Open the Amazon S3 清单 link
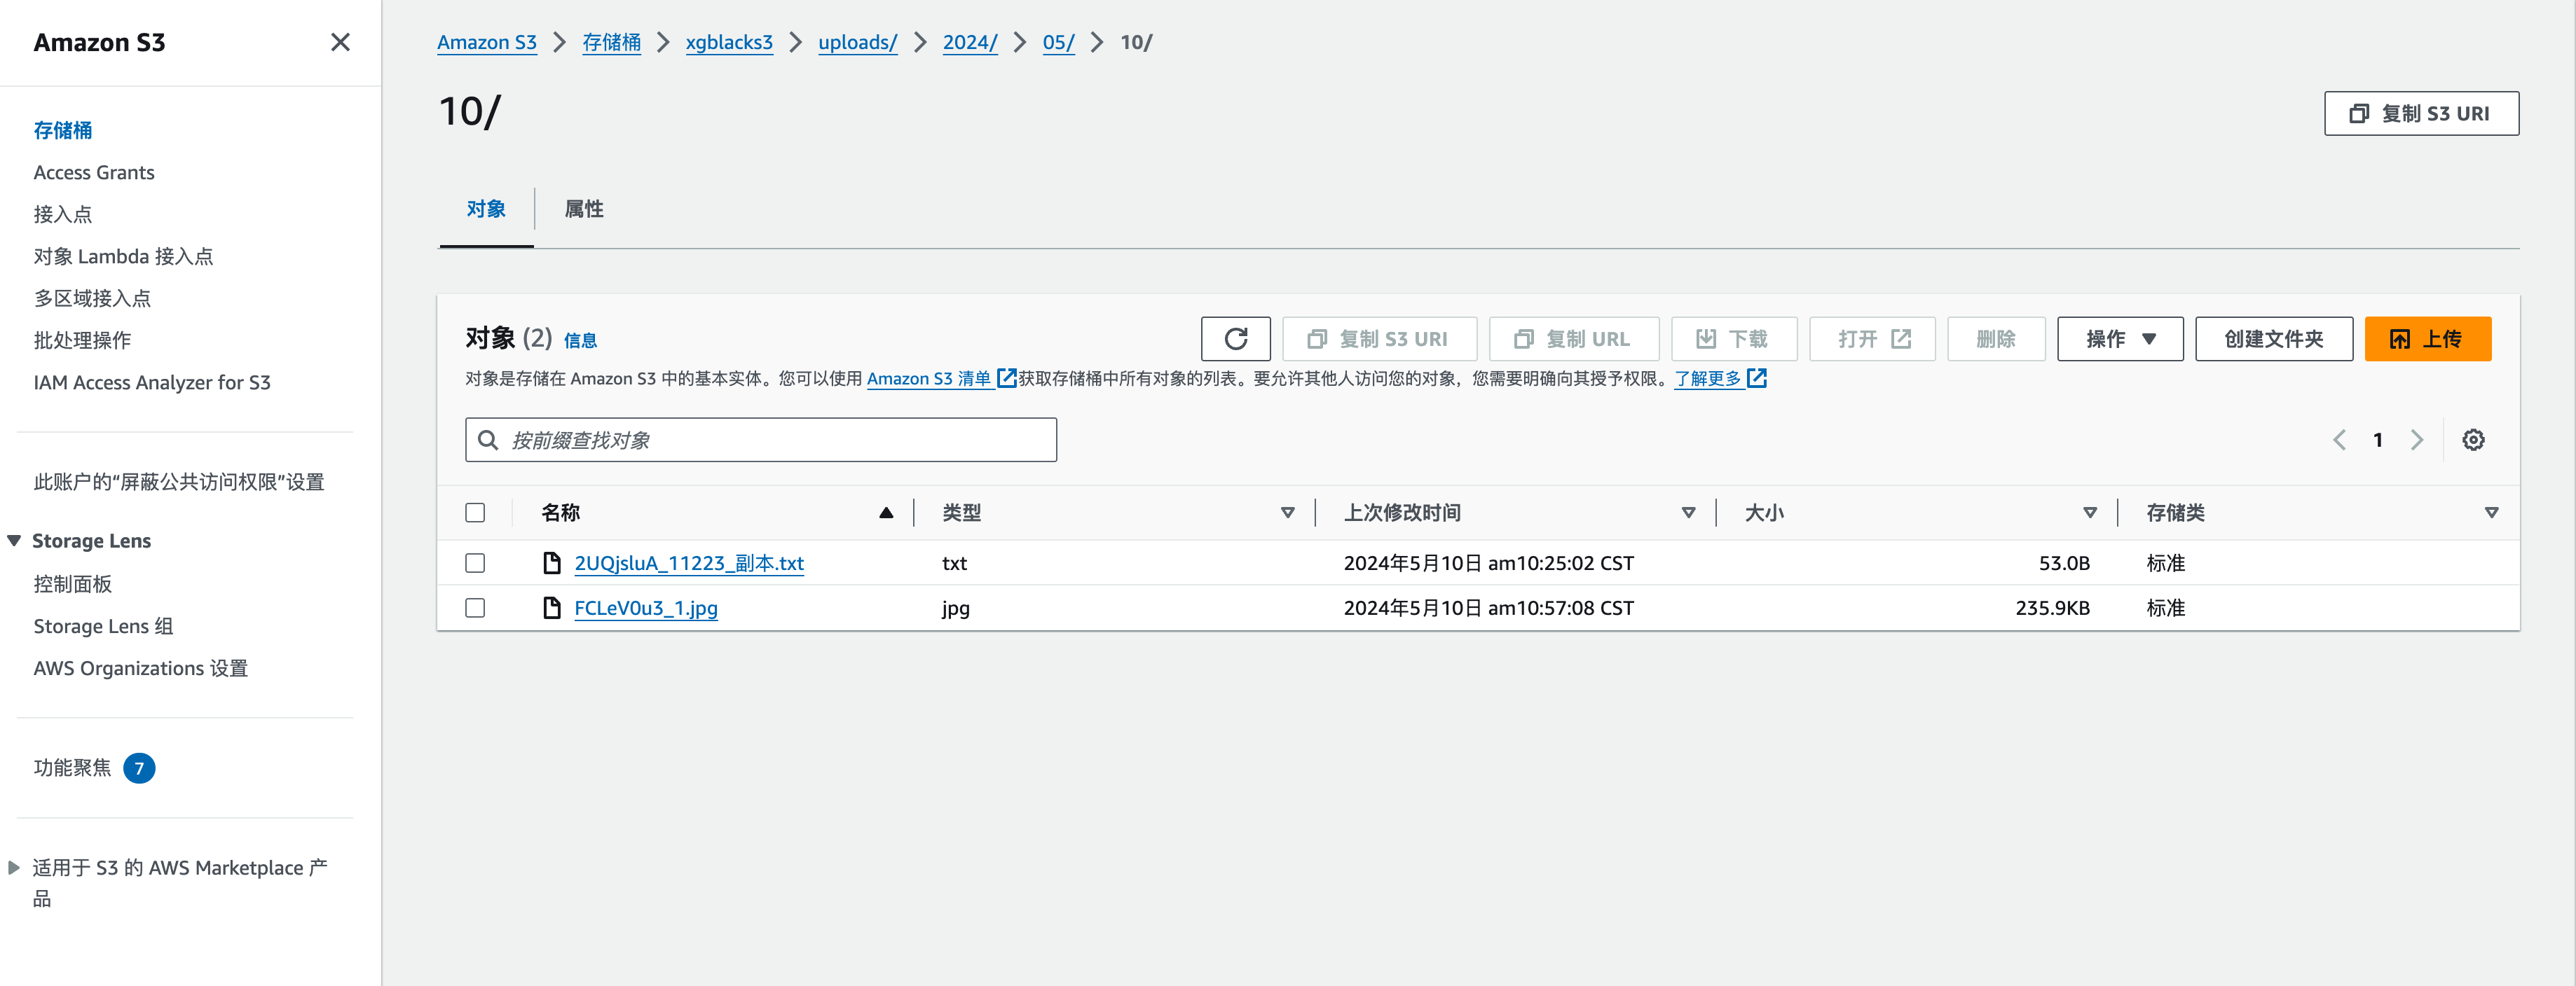Image resolution: width=2576 pixels, height=986 pixels. click(929, 377)
